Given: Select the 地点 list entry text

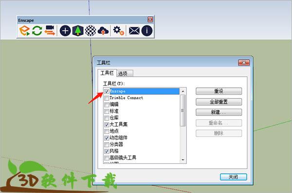Looking at the screenshot, I should [x=114, y=131].
